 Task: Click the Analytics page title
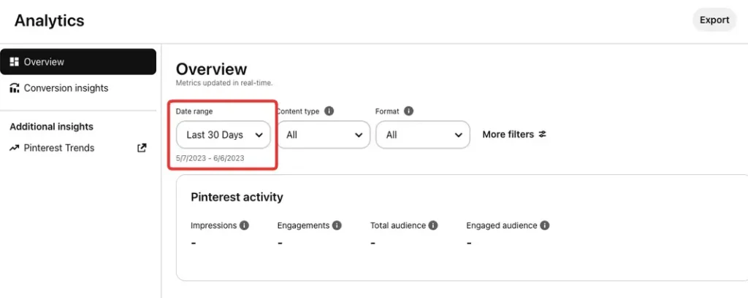click(x=49, y=20)
